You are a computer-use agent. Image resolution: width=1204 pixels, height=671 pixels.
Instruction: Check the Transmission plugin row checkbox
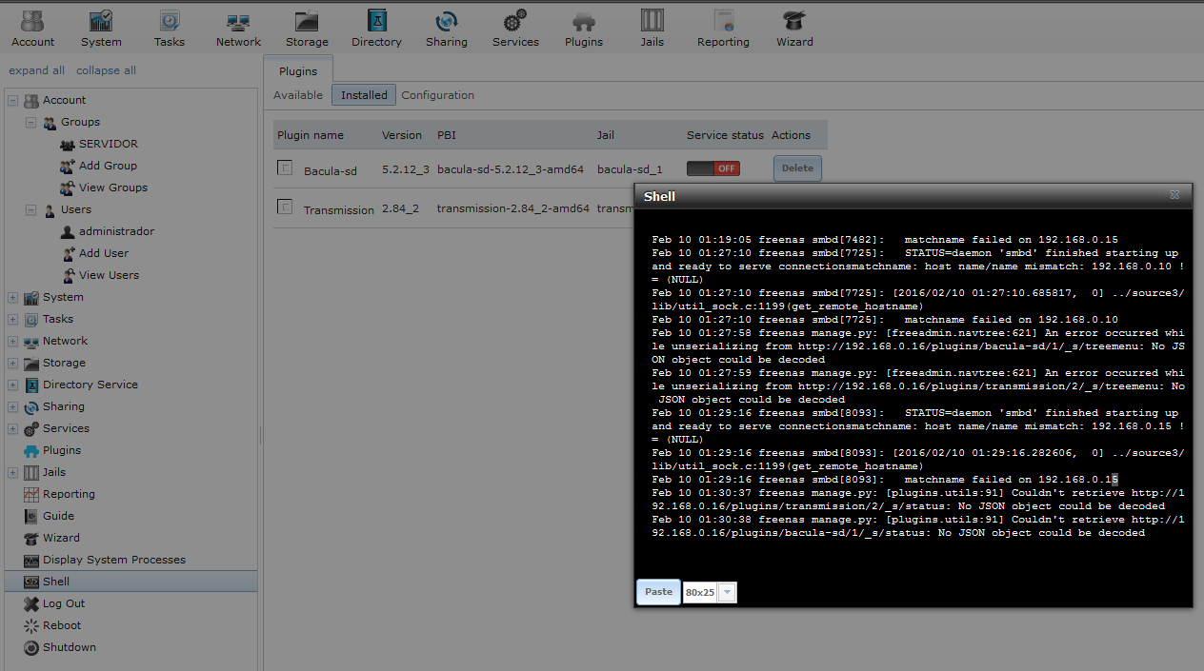coord(284,206)
